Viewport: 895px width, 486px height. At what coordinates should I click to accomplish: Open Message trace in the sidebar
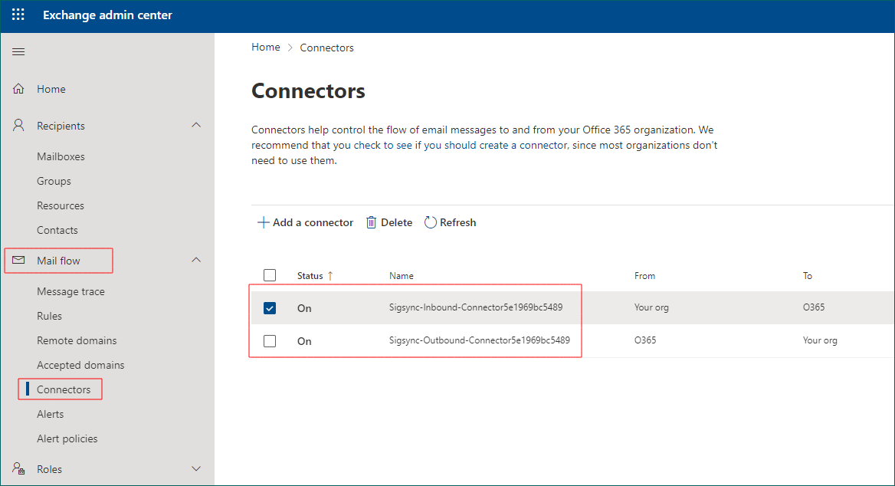(70, 291)
